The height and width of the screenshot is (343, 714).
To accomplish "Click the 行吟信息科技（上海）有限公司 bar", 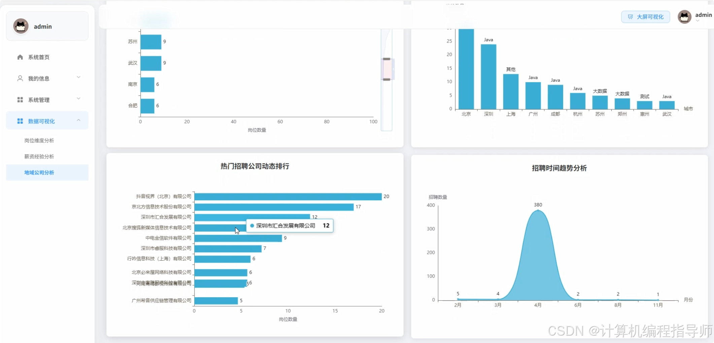I will pos(223,259).
